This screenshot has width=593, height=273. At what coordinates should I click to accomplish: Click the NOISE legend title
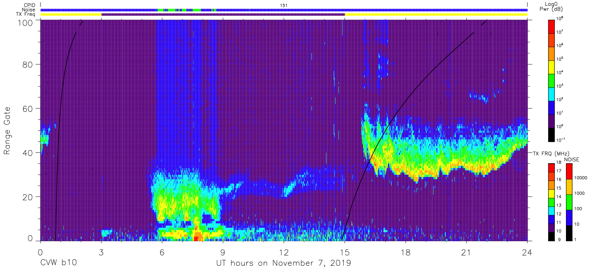tap(572, 159)
